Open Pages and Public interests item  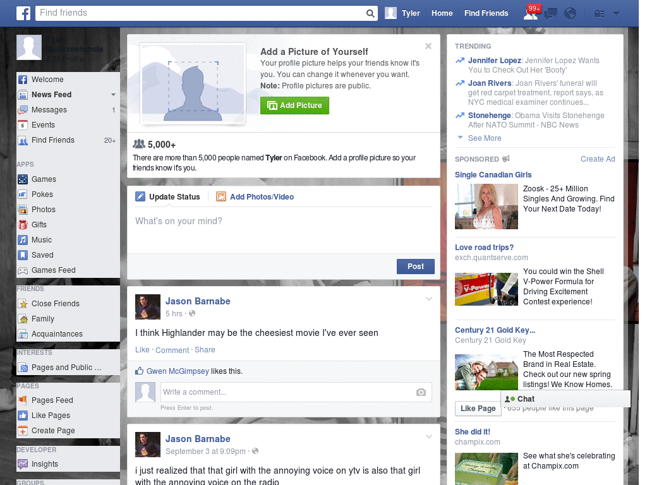coord(68,368)
